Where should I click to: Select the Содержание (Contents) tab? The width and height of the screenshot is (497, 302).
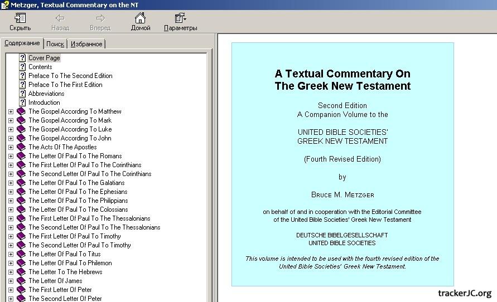[22, 43]
